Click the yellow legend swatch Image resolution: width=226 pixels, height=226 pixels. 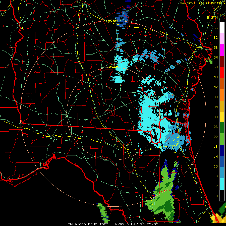(x=222, y=117)
